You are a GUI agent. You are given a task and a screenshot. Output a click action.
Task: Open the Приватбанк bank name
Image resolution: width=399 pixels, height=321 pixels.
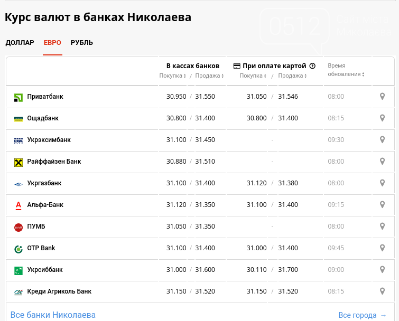pyautogui.click(x=45, y=97)
